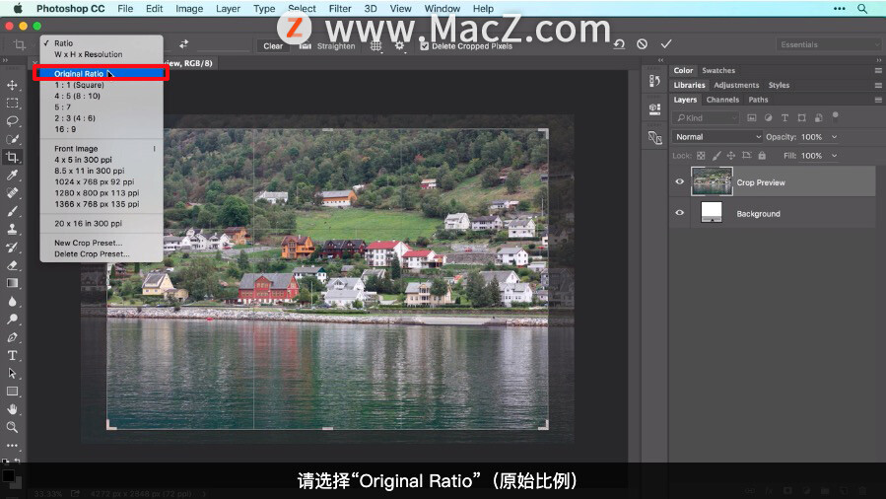Open the Kind layer filter dropdown
The height and width of the screenshot is (499, 886).
tap(706, 117)
